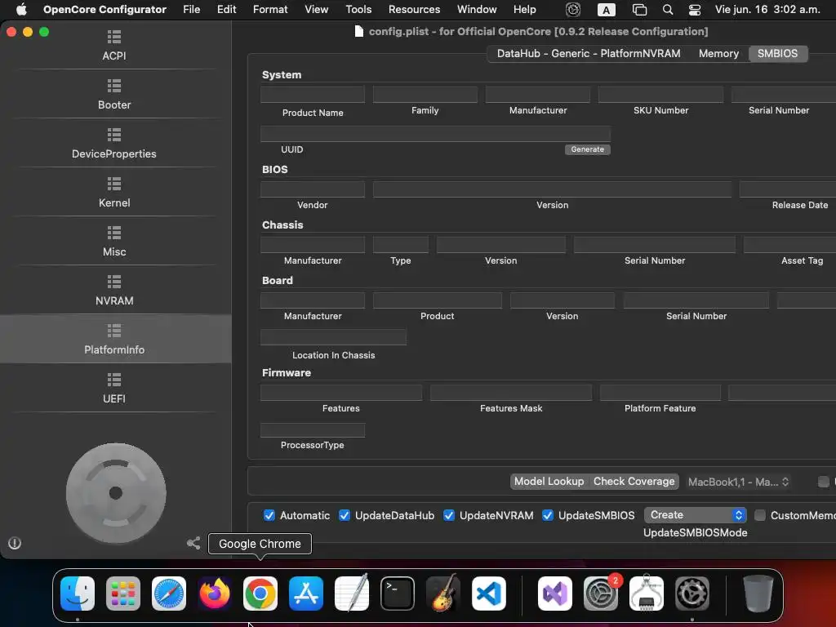The height and width of the screenshot is (627, 836).
Task: Open the MacBook1,1 model dropdown
Action: [738, 482]
